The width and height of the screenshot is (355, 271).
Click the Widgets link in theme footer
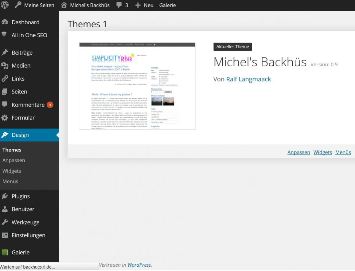coord(322,152)
